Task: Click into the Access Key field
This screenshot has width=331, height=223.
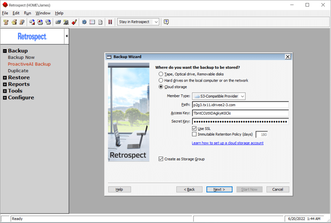Action: (240, 113)
